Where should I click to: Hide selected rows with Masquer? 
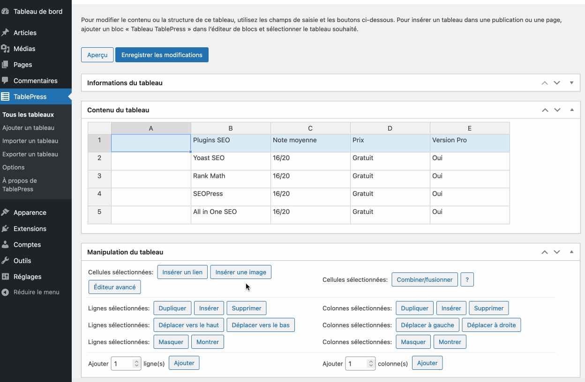(171, 342)
